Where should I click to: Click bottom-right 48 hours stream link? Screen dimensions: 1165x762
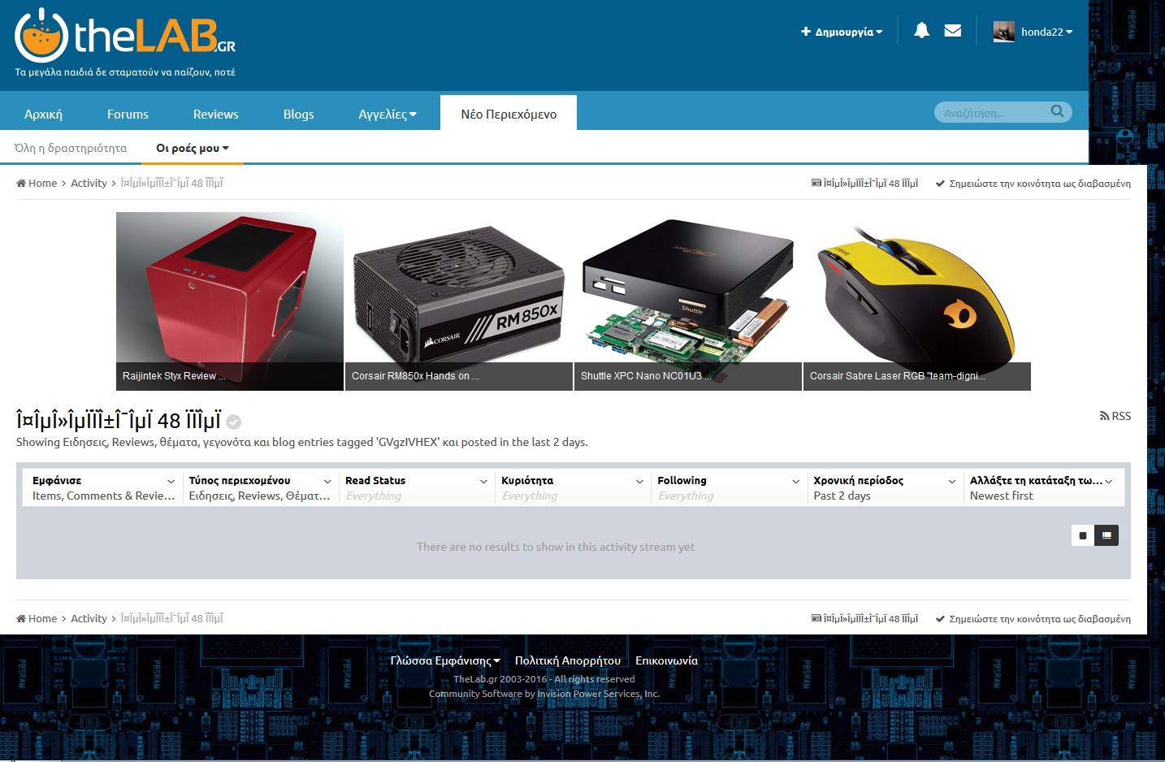click(864, 619)
